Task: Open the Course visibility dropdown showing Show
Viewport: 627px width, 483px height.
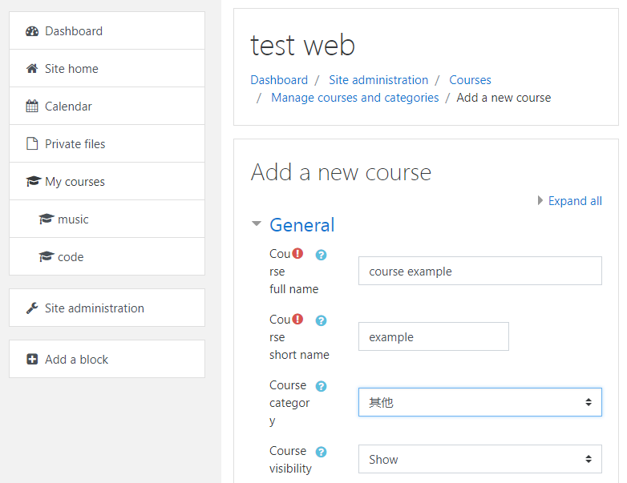Action: (479, 459)
